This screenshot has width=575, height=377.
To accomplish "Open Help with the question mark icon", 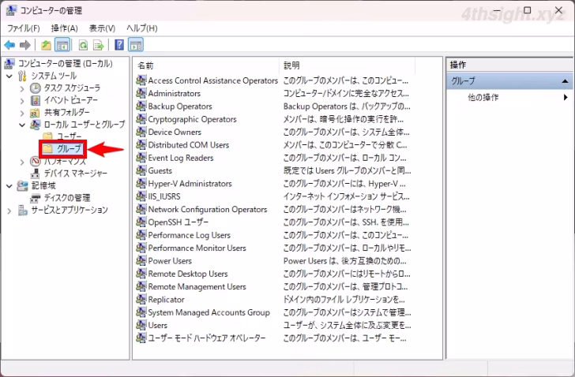I will pos(119,45).
